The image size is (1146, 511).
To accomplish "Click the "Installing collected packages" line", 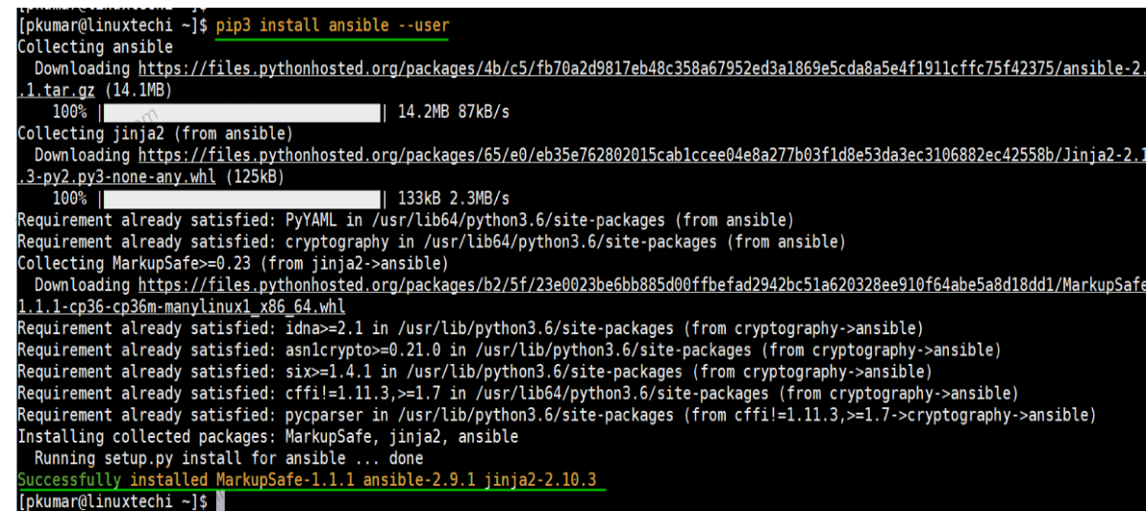I will click(x=267, y=436).
